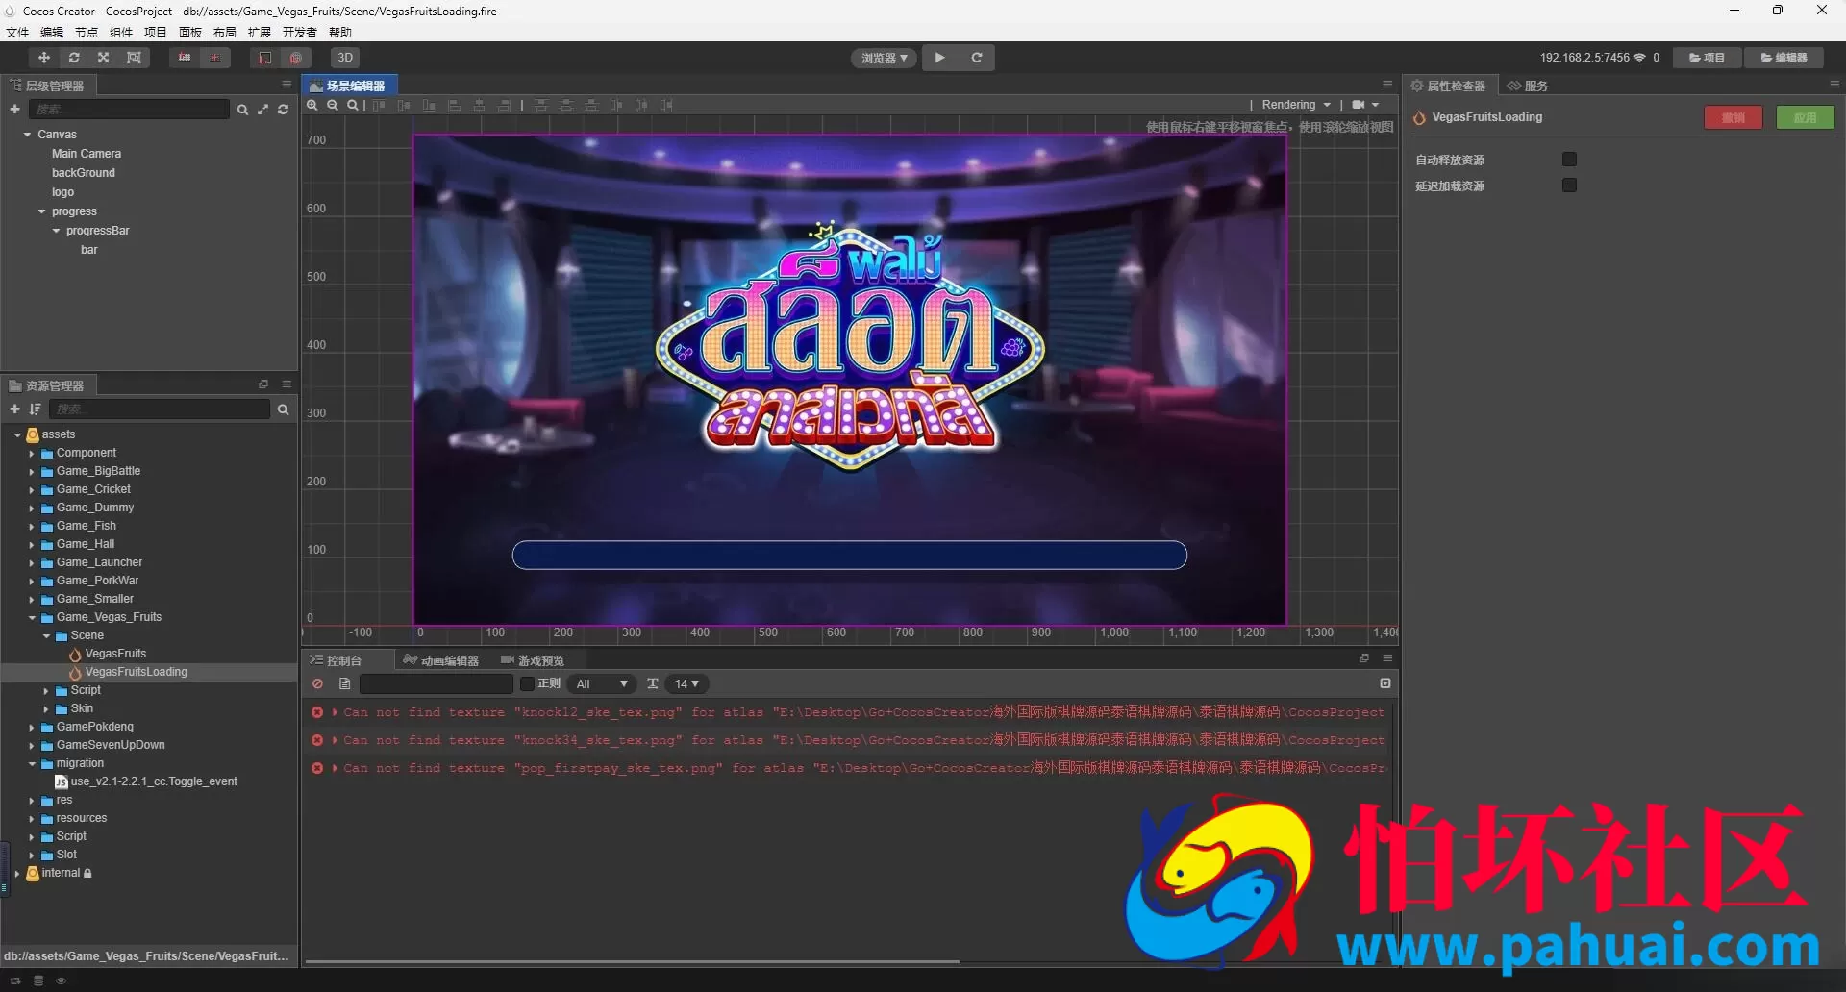
Task: Open the console font size 14 dropdown
Action: (x=686, y=684)
